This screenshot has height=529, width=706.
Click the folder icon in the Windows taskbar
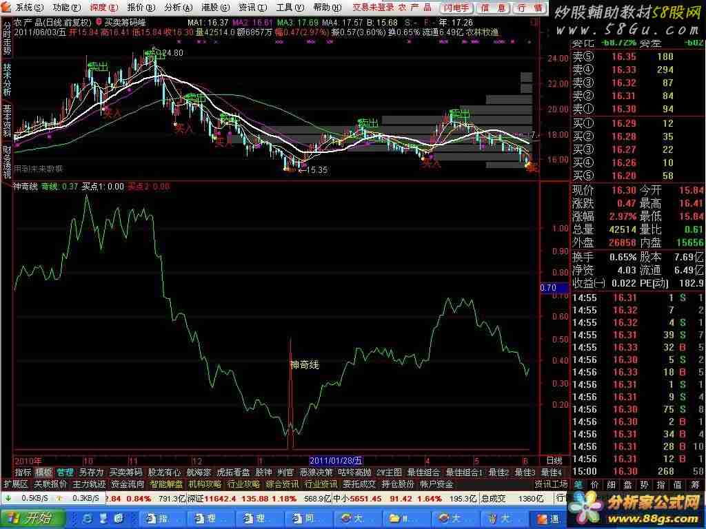[x=394, y=519]
